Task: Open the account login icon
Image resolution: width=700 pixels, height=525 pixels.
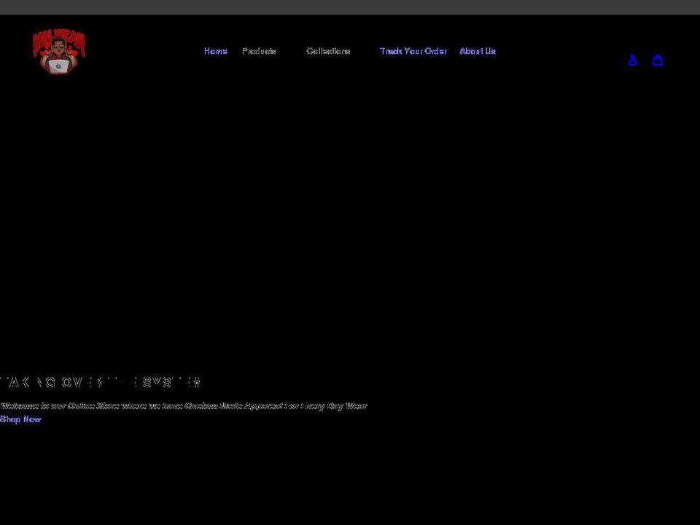Action: 632,61
